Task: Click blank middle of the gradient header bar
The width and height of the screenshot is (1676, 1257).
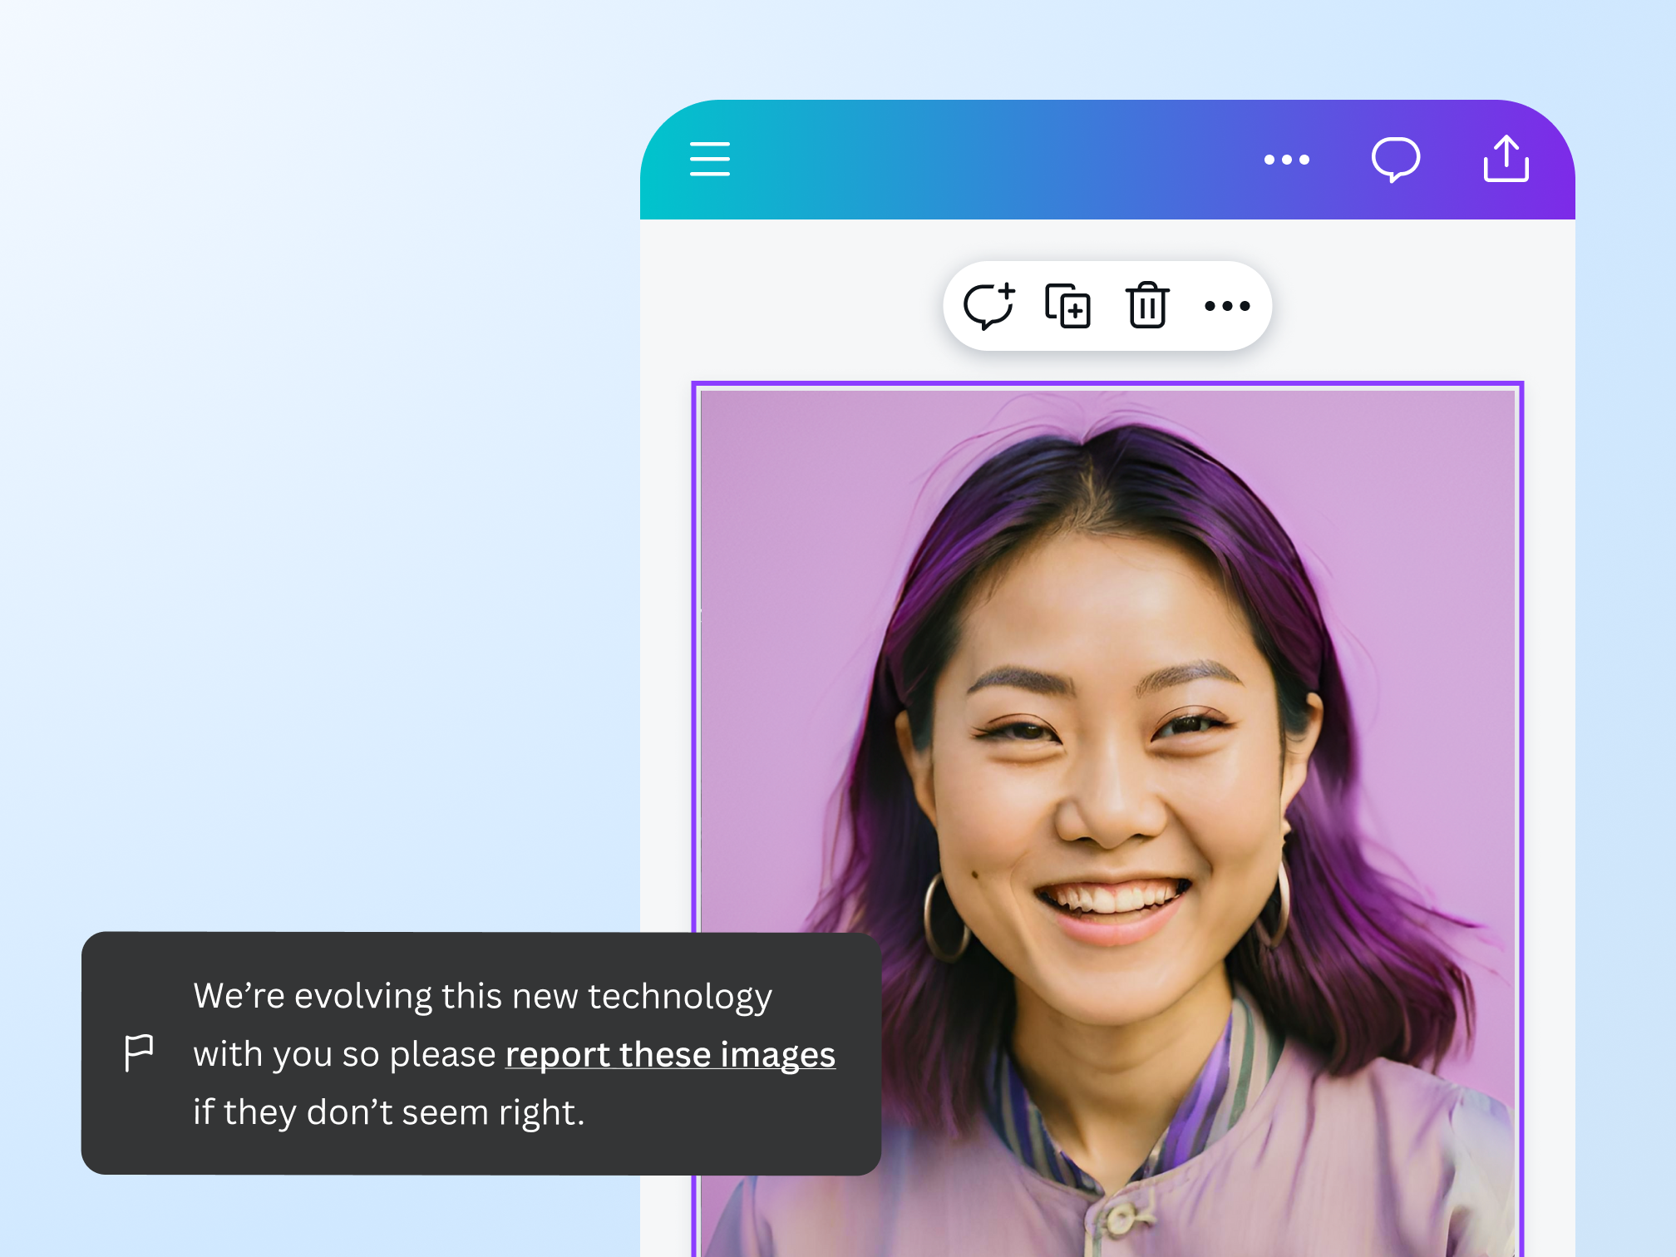Action: [998, 160]
